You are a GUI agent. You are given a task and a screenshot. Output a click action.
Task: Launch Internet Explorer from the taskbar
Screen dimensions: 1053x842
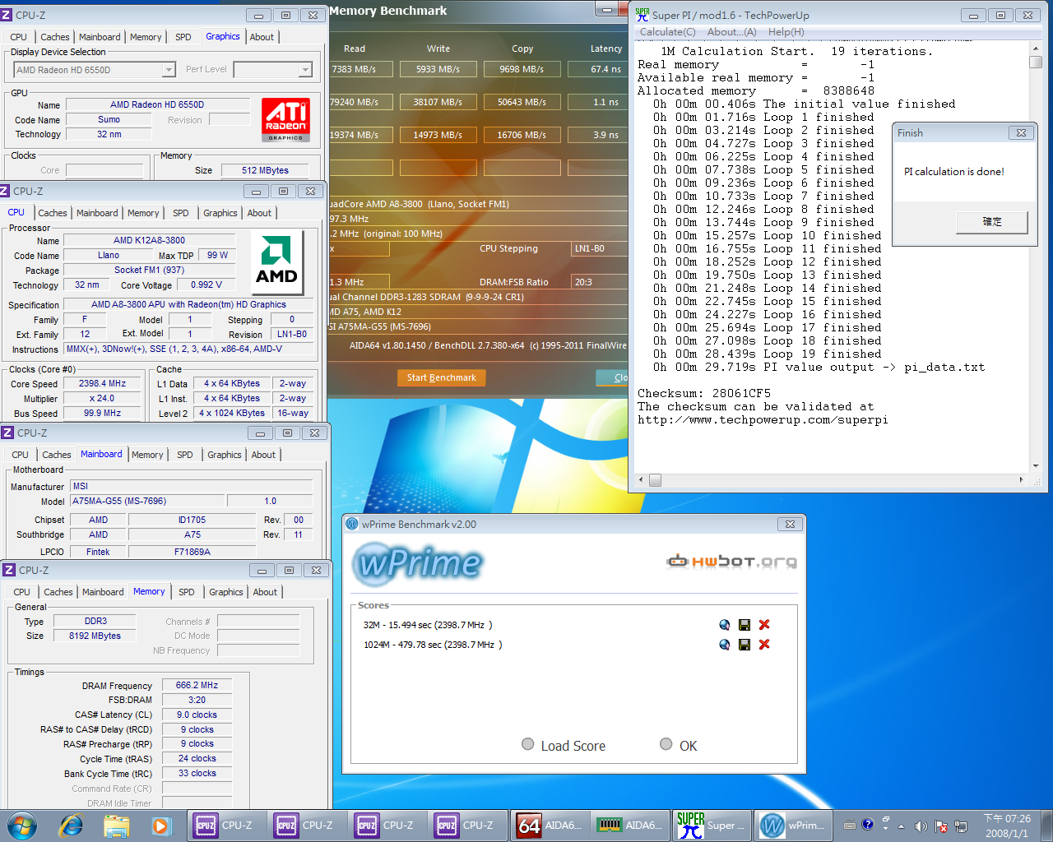point(72,825)
